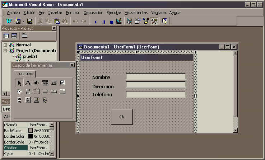Select the Image control in toolbox

click(x=36, y=100)
